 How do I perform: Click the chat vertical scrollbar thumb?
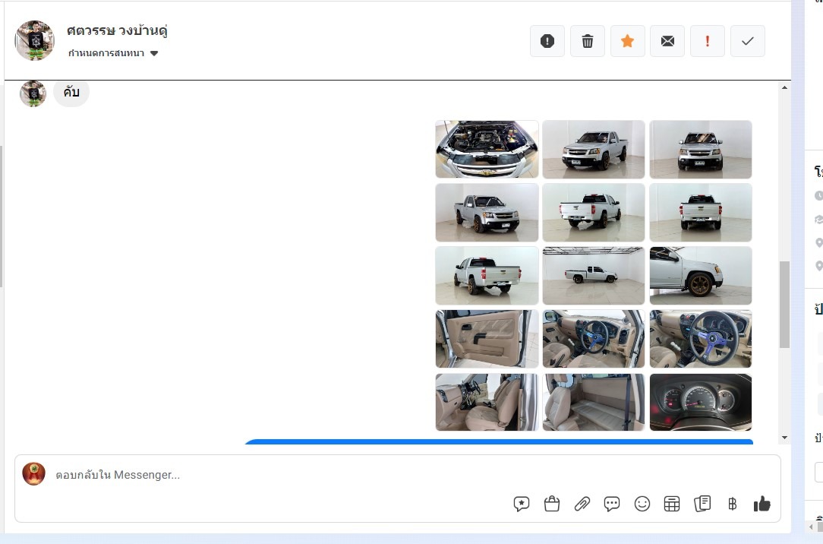click(785, 305)
